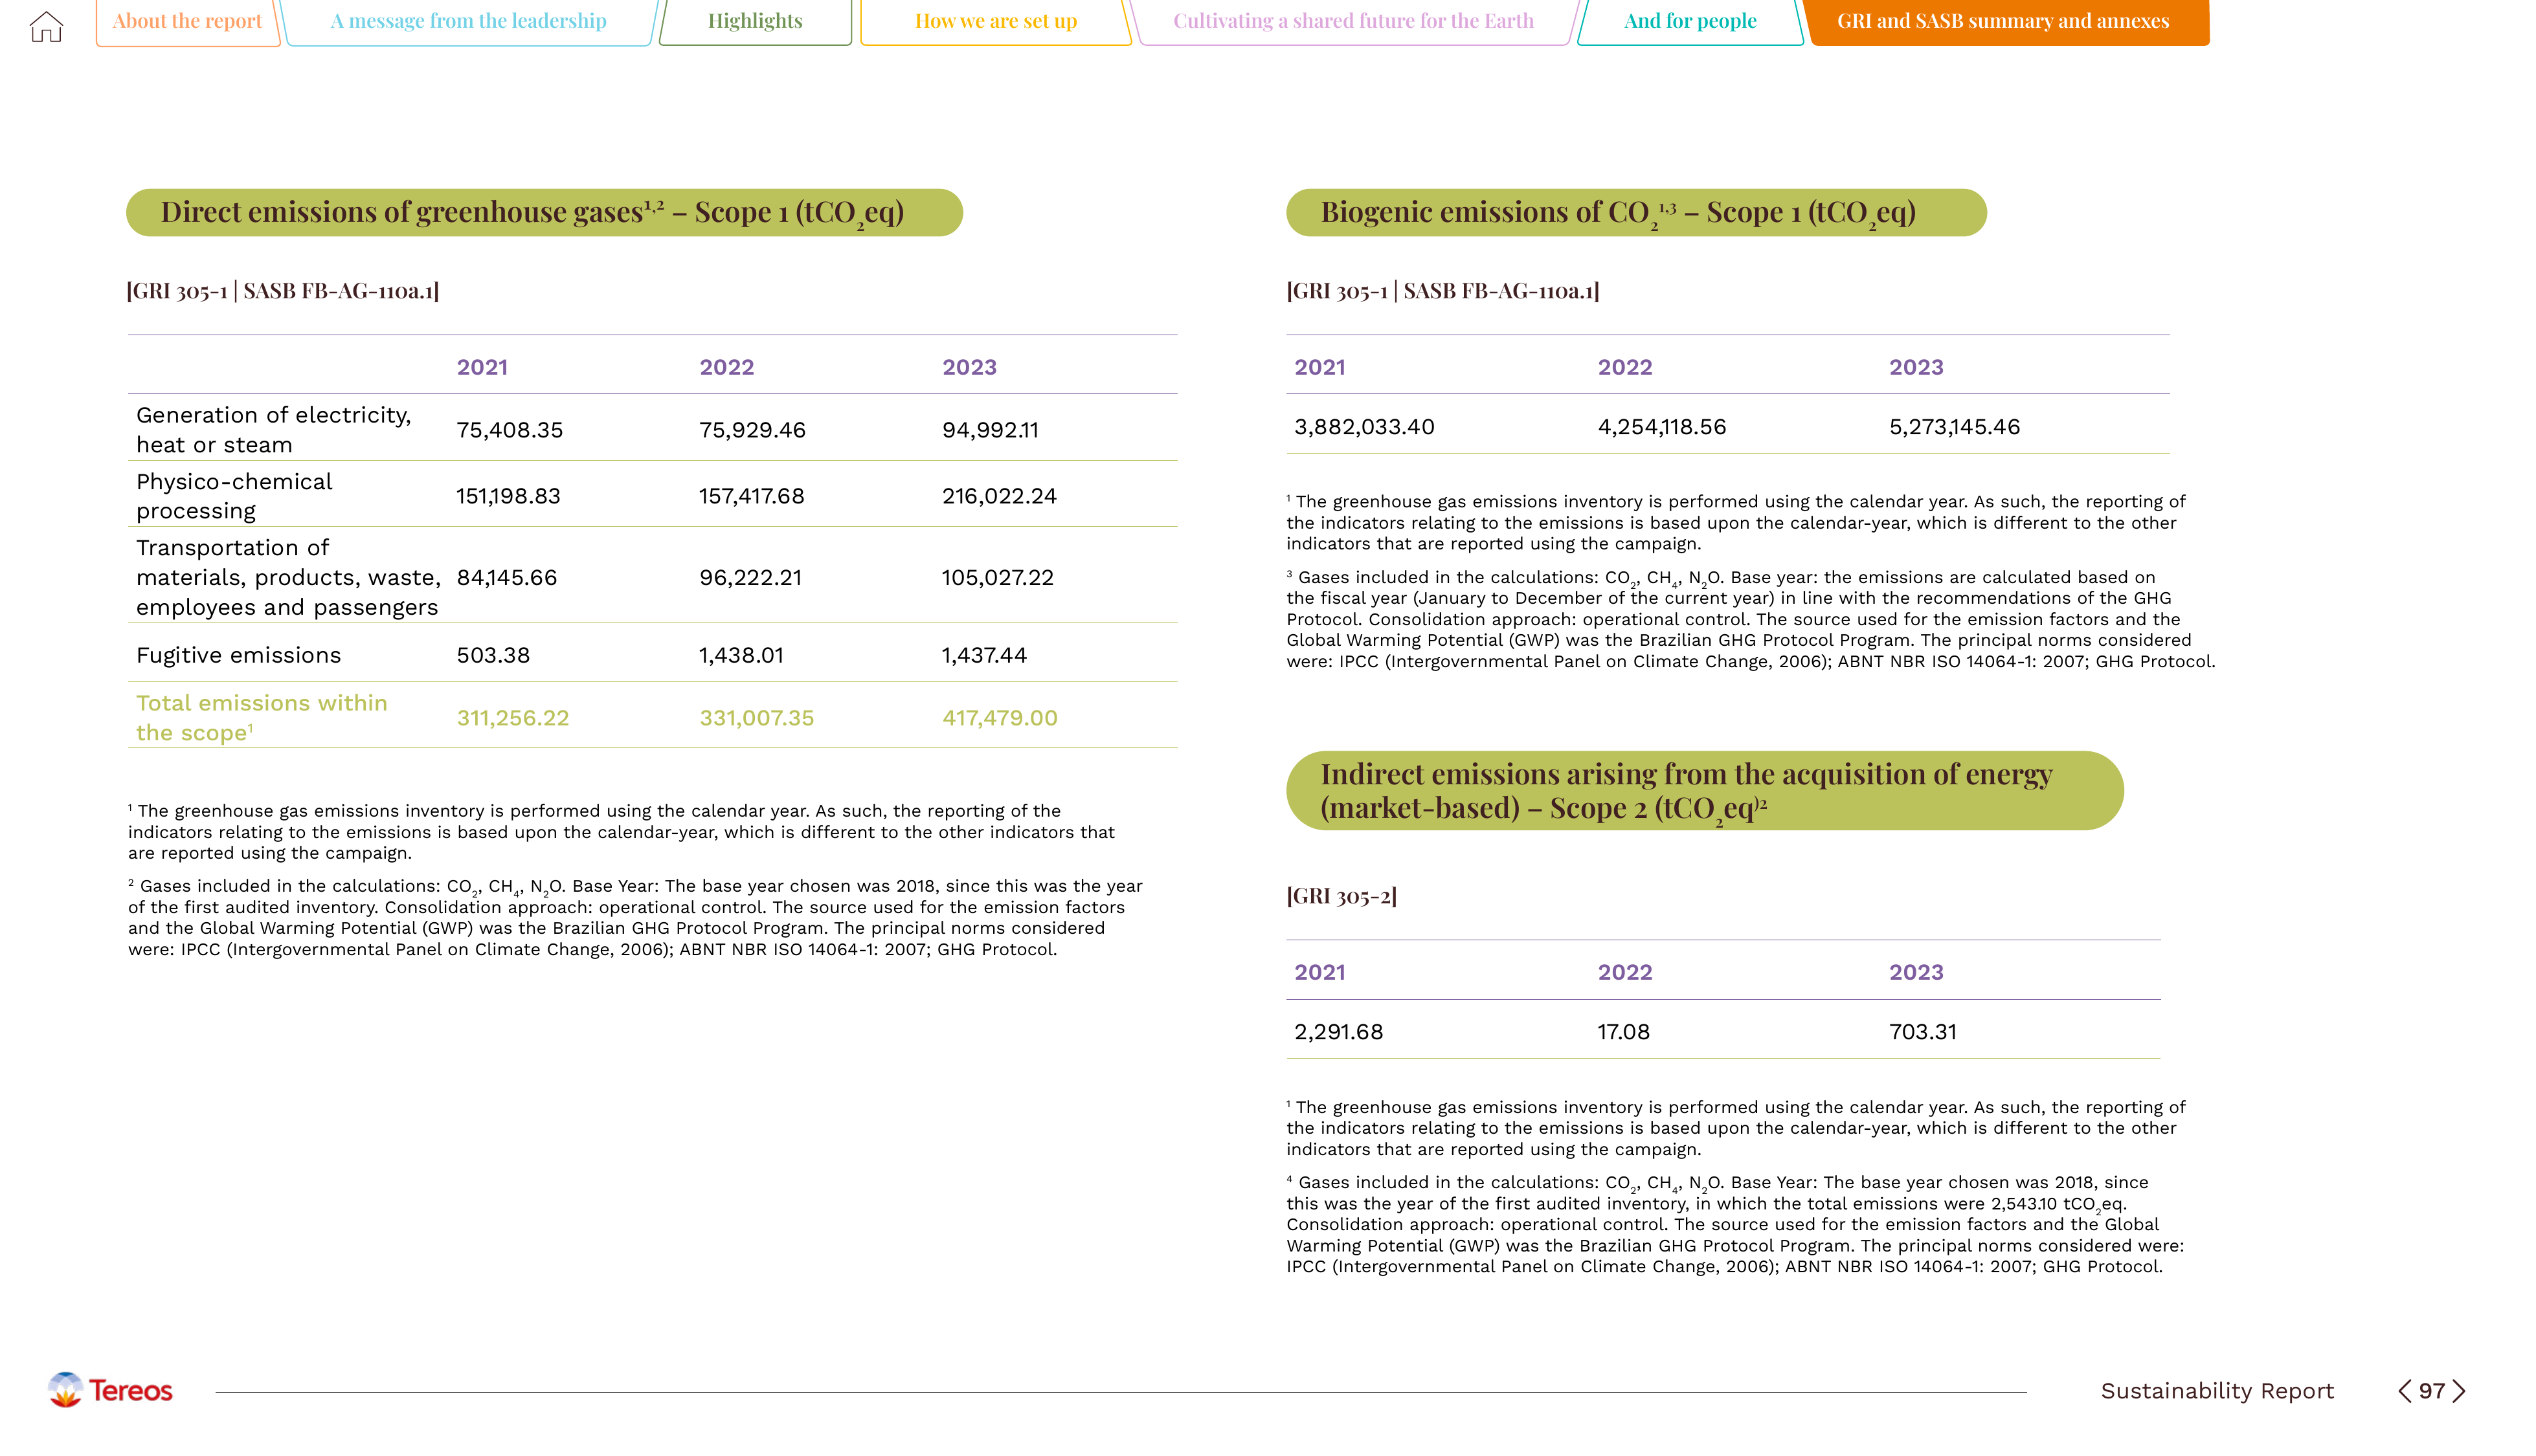Select Total emissions within the scope label
Image resolution: width=2536 pixels, height=1456 pixels.
pyautogui.click(x=261, y=718)
